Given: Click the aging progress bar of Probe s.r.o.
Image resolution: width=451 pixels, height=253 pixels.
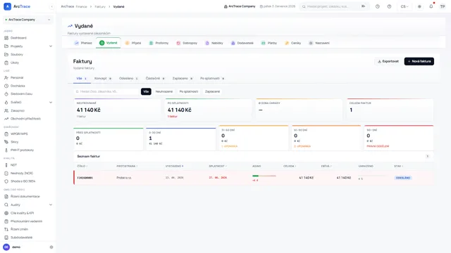Looking at the screenshot, I should 264,176.
